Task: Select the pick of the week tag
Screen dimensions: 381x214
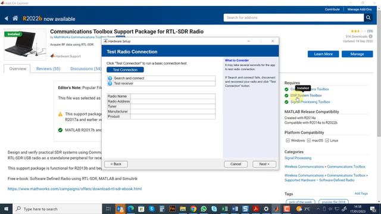Action: 301,202
